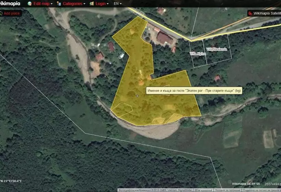
Task: Click the Wikimapia logo
Action: tap(10, 4)
